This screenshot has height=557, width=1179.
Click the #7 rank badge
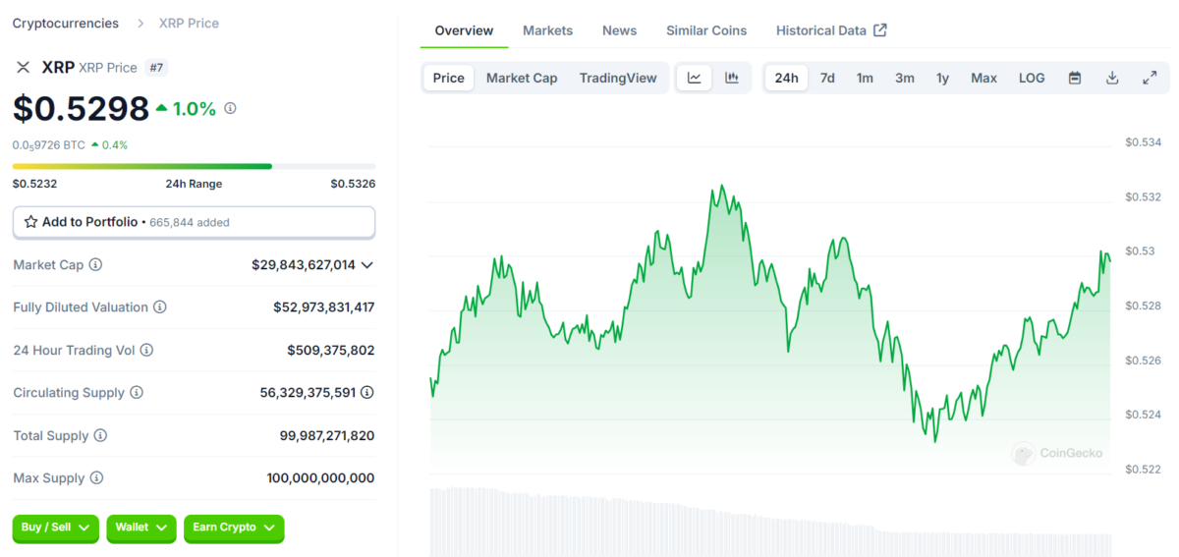[x=155, y=67]
